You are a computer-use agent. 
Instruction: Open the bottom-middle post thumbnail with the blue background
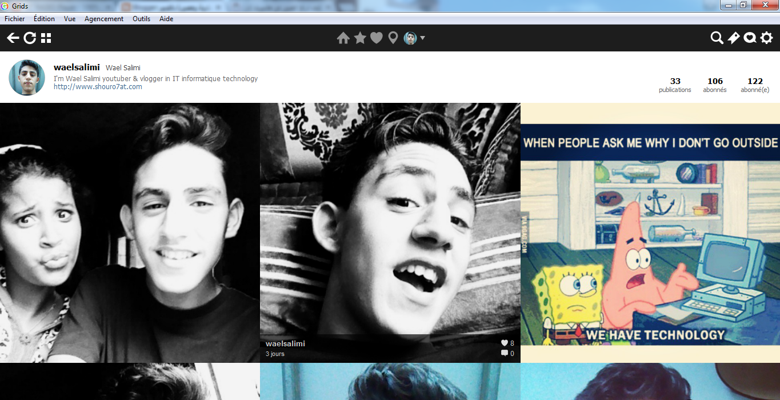coord(390,382)
